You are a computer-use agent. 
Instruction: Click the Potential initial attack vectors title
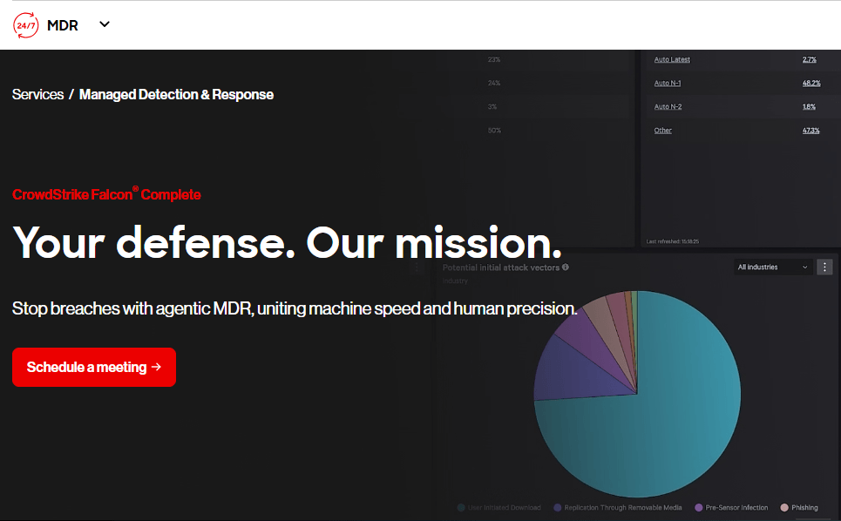tap(501, 267)
